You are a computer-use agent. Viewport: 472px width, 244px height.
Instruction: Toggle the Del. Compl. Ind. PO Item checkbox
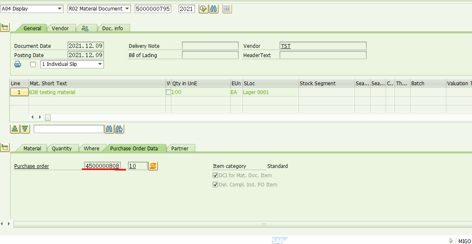215,184
